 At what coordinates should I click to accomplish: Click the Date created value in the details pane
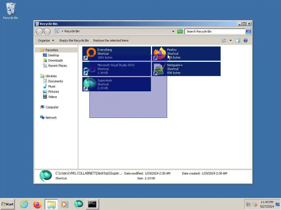[x=214, y=173]
